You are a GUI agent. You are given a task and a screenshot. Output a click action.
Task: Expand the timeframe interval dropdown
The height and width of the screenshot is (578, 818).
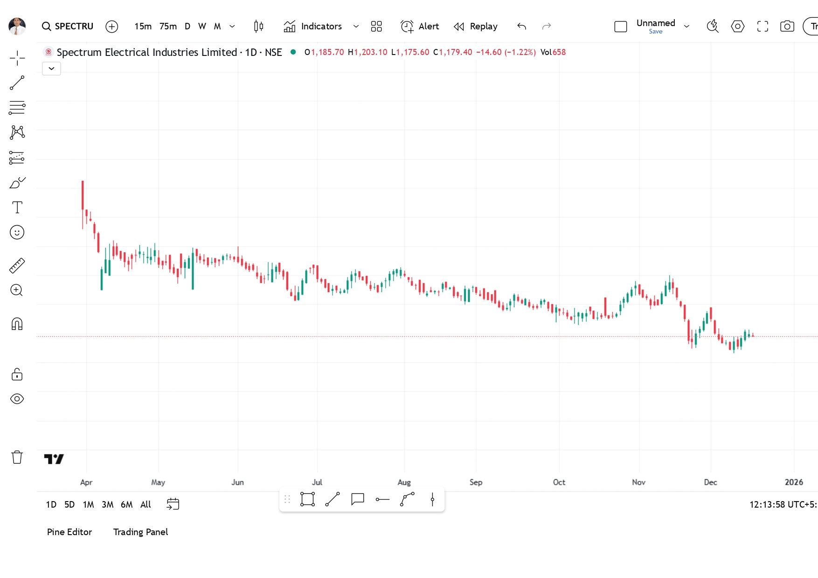click(232, 27)
